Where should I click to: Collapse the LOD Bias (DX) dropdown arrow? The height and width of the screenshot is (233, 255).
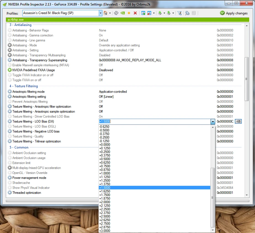pos(212,122)
